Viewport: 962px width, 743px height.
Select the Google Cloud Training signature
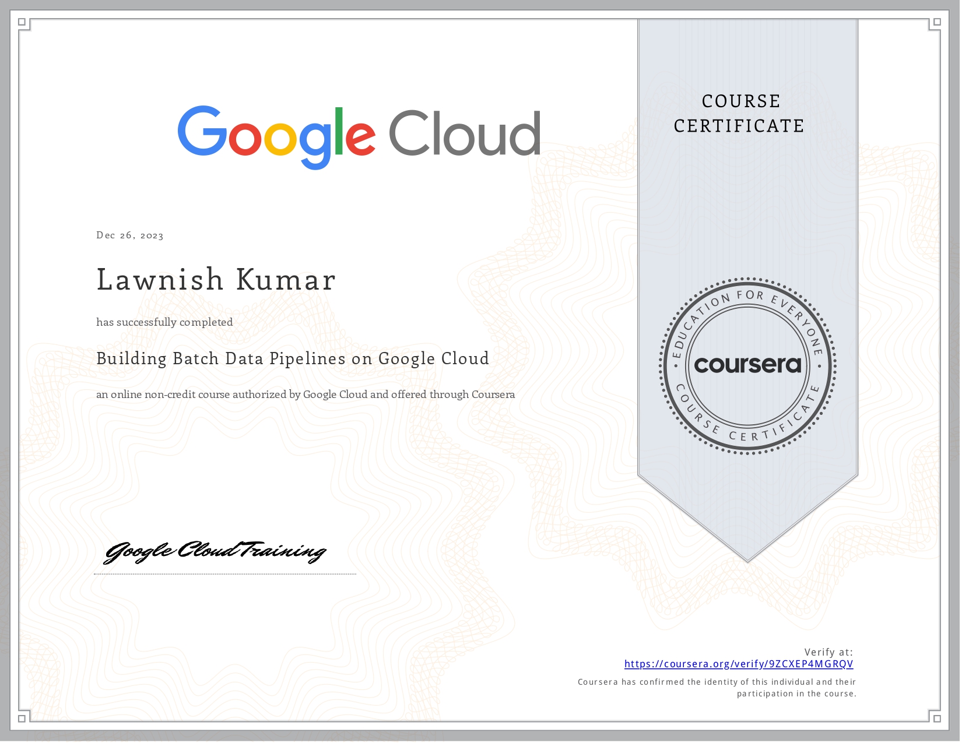coord(214,551)
